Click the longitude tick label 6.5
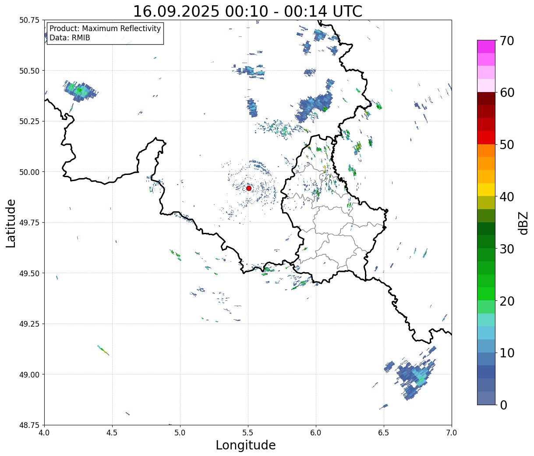The image size is (534, 456). [x=384, y=433]
